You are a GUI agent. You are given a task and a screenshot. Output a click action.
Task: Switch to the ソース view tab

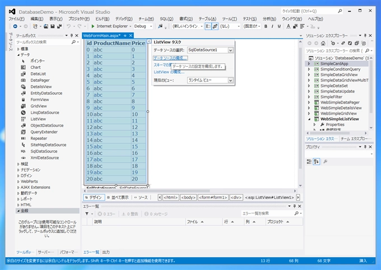pyautogui.click(x=141, y=197)
